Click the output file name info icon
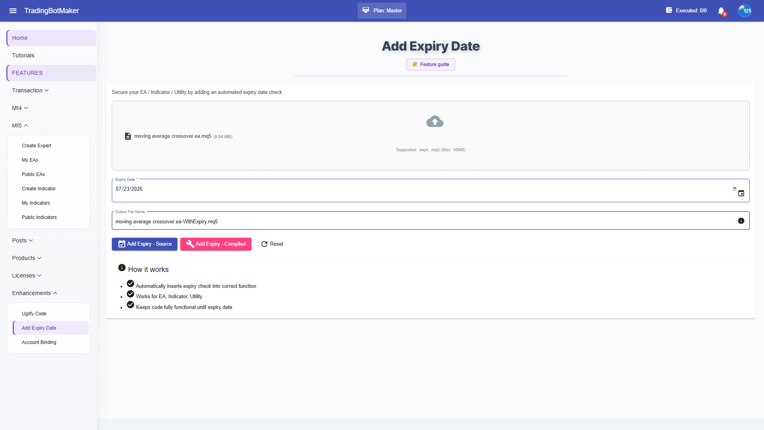This screenshot has height=430, width=764. click(x=741, y=221)
